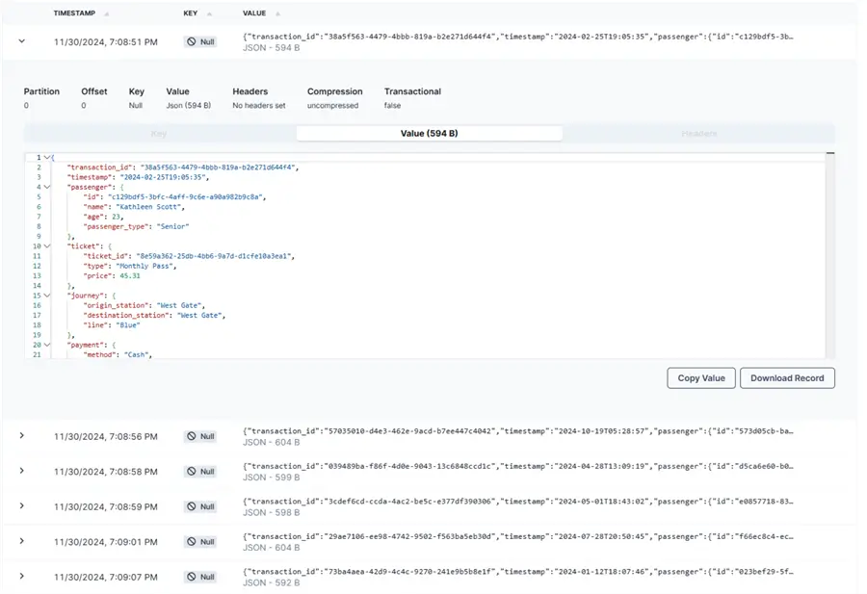Image resolution: width=867 pixels, height=594 pixels.
Task: Click Null key badge in 7:08:51 PM row
Action: coord(200,42)
